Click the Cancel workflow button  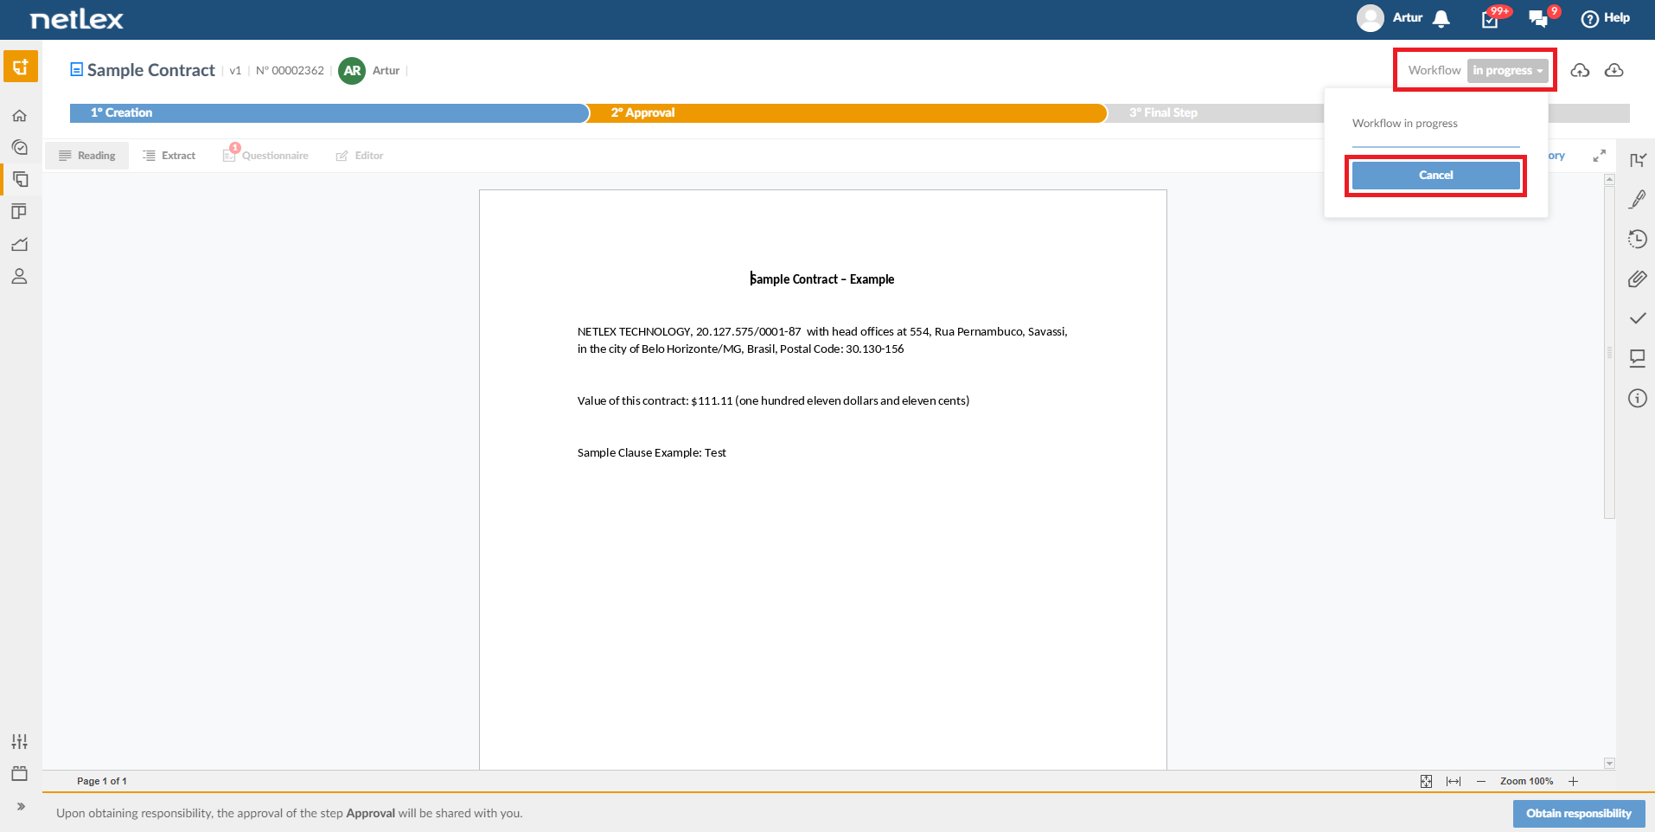click(1435, 176)
